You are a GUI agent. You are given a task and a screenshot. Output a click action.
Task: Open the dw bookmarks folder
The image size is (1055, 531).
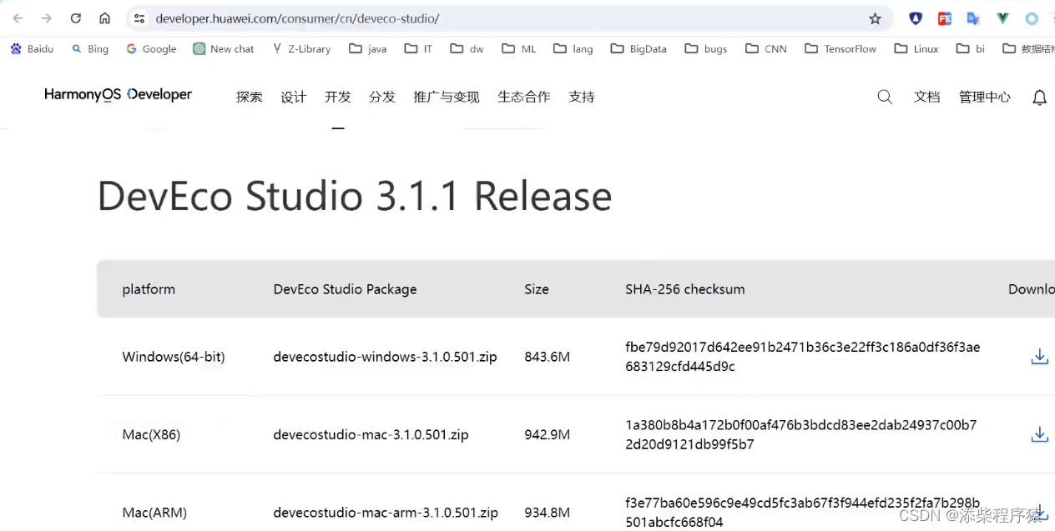467,49
